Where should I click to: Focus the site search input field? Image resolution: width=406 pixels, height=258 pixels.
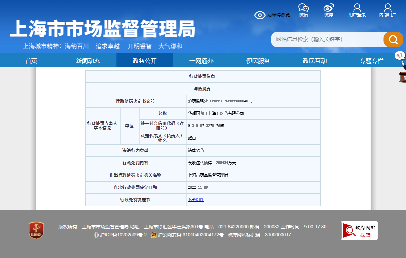pos(327,39)
